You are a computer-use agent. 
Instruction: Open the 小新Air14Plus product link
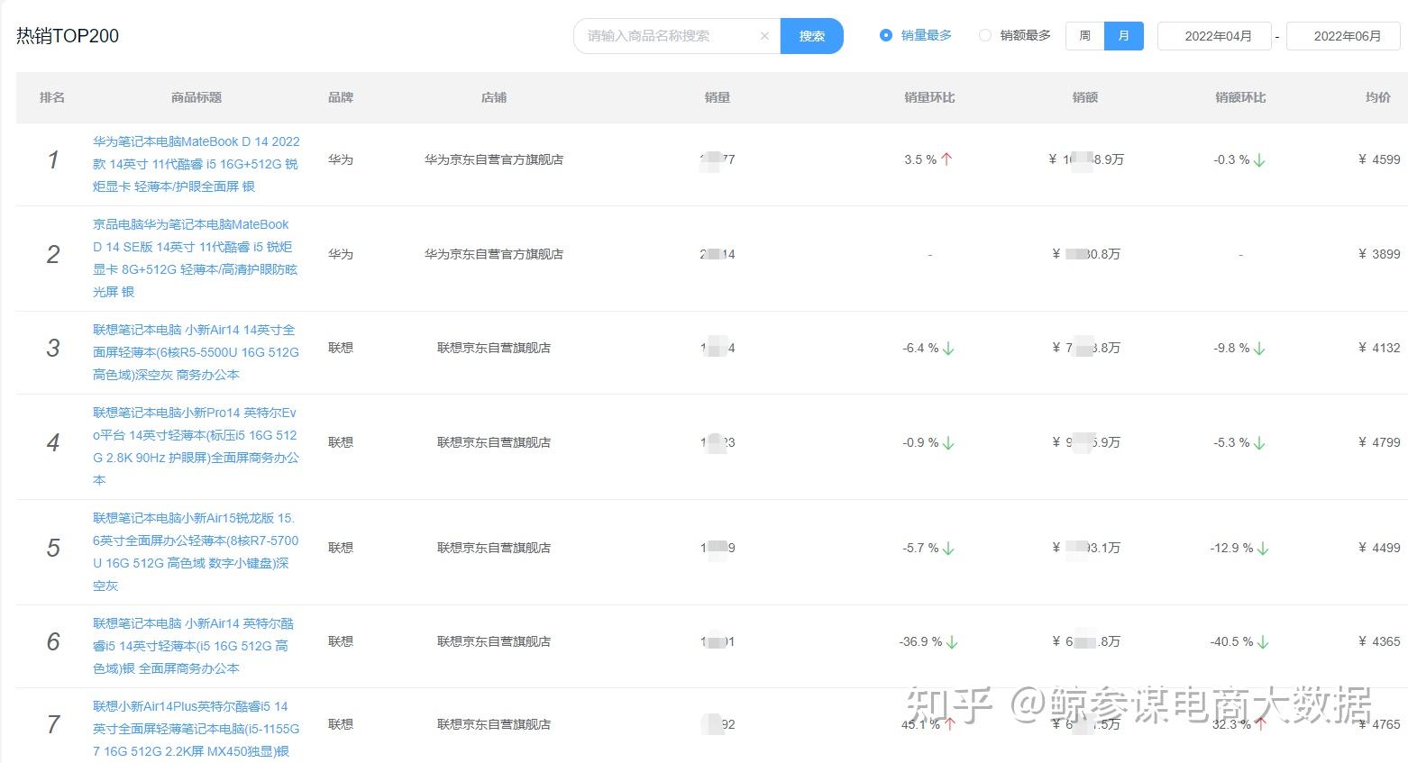click(197, 729)
